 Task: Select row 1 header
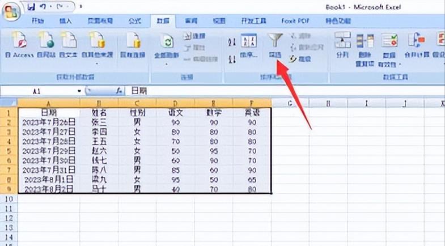click(x=9, y=113)
